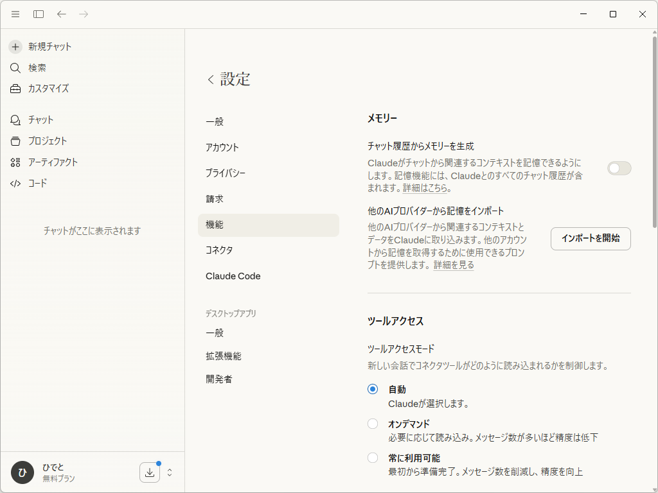Open カスタマイズ via the toolbox icon
The height and width of the screenshot is (493, 658).
tap(15, 89)
